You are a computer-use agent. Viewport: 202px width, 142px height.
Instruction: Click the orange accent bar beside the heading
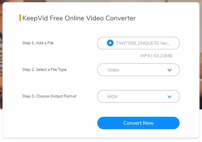(20, 18)
